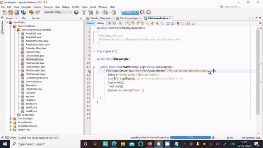Open the File menu
The height and width of the screenshot is (148, 263).
3,7
